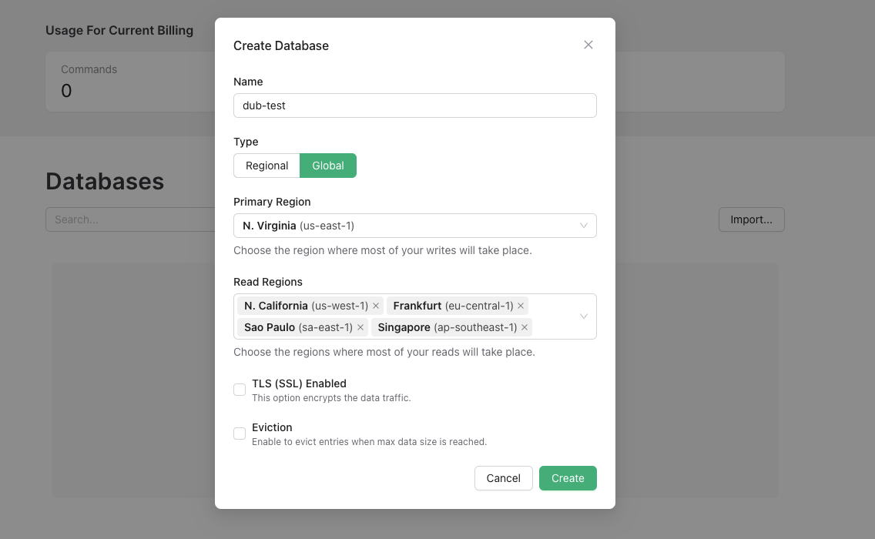Remove the Sao Paulo read region tag
This screenshot has height=539, width=875.
[x=360, y=327]
